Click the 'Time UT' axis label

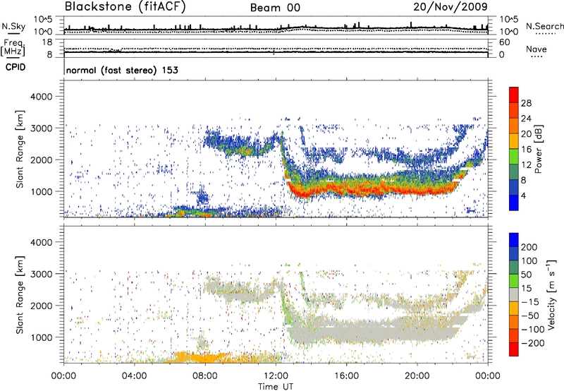276,387
